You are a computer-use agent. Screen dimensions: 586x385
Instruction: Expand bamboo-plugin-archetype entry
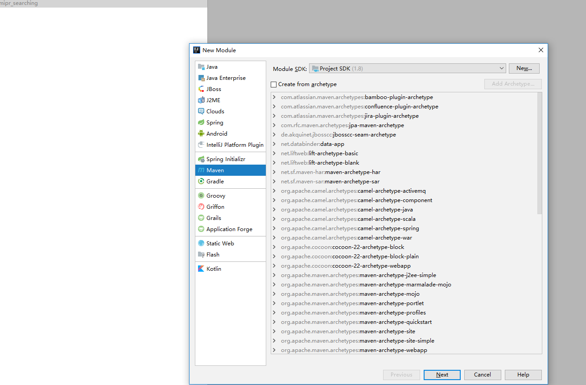[274, 97]
